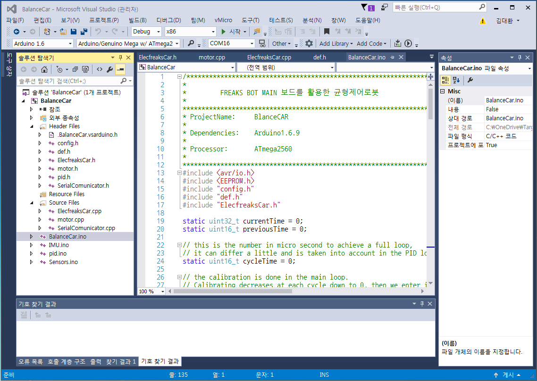The width and height of the screenshot is (537, 381).
Task: Toggle pin on the Solution Explorer panel
Action: click(x=120, y=58)
